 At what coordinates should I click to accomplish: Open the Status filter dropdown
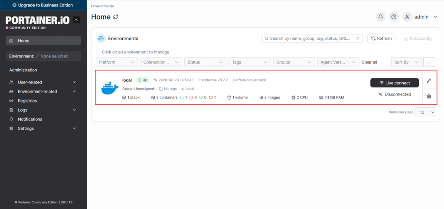tap(205, 62)
